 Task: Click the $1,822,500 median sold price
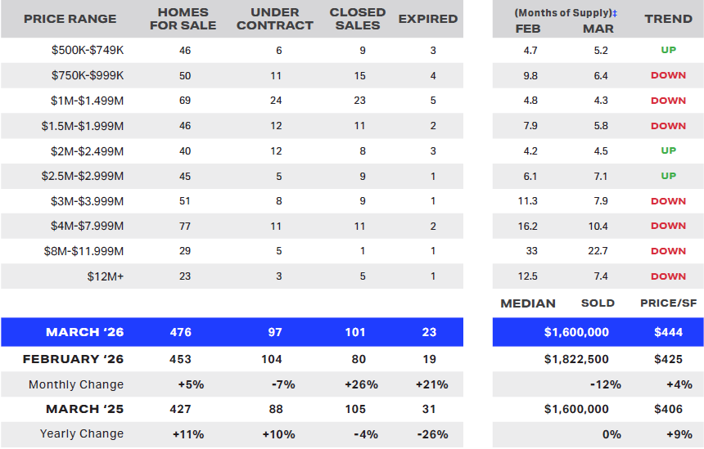pos(577,359)
